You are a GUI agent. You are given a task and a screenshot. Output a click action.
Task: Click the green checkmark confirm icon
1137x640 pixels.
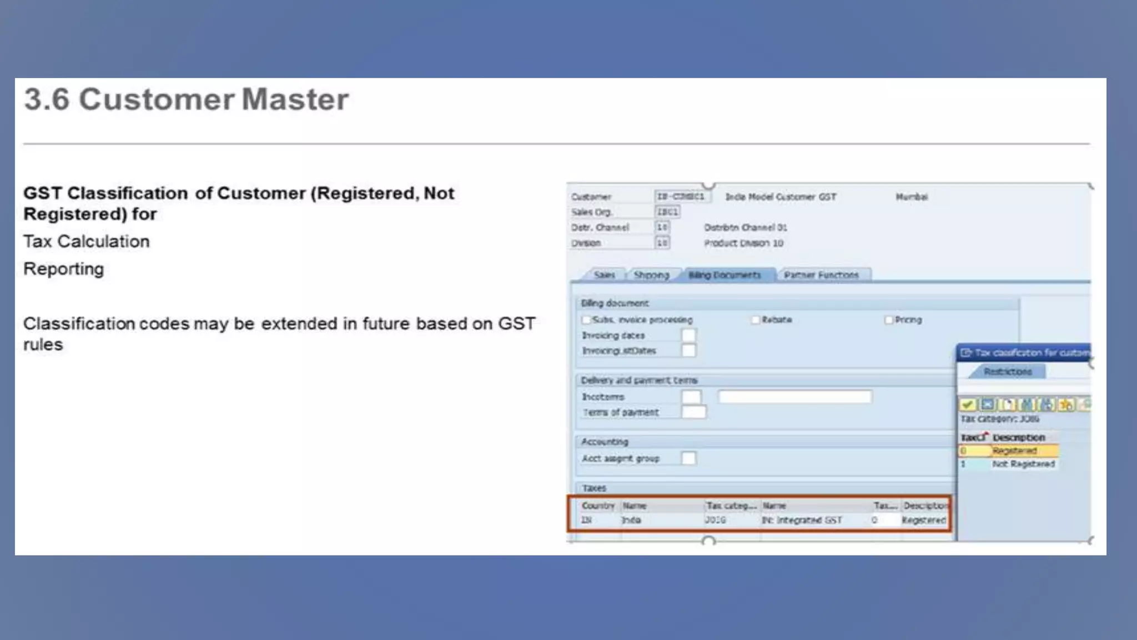tap(968, 405)
